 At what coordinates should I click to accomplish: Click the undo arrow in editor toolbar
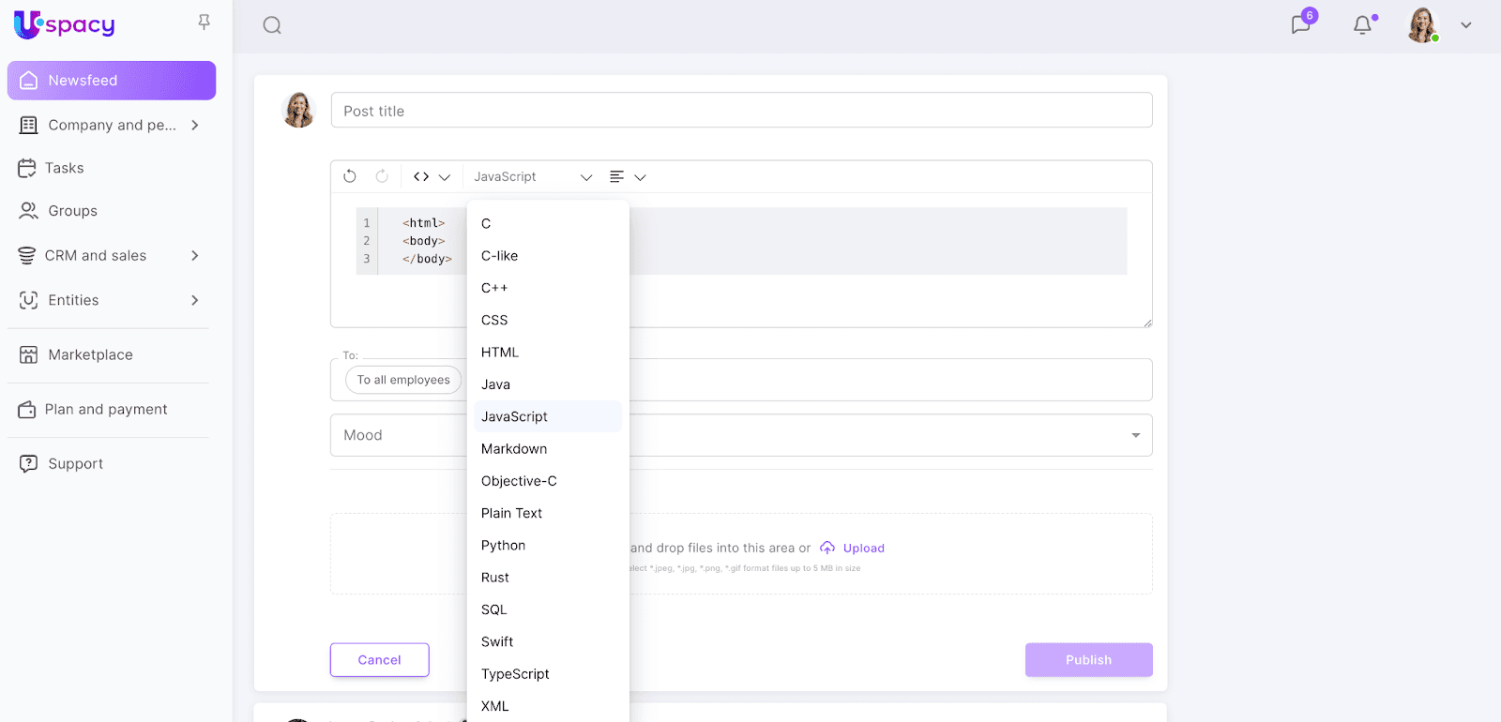coord(350,176)
